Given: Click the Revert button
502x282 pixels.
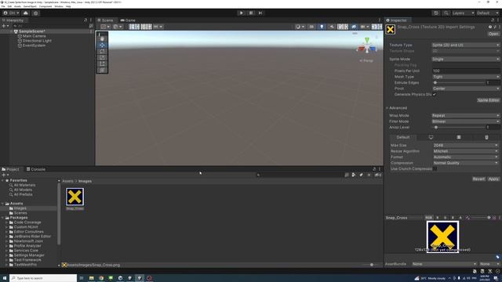Looking at the screenshot, I should [478, 179].
